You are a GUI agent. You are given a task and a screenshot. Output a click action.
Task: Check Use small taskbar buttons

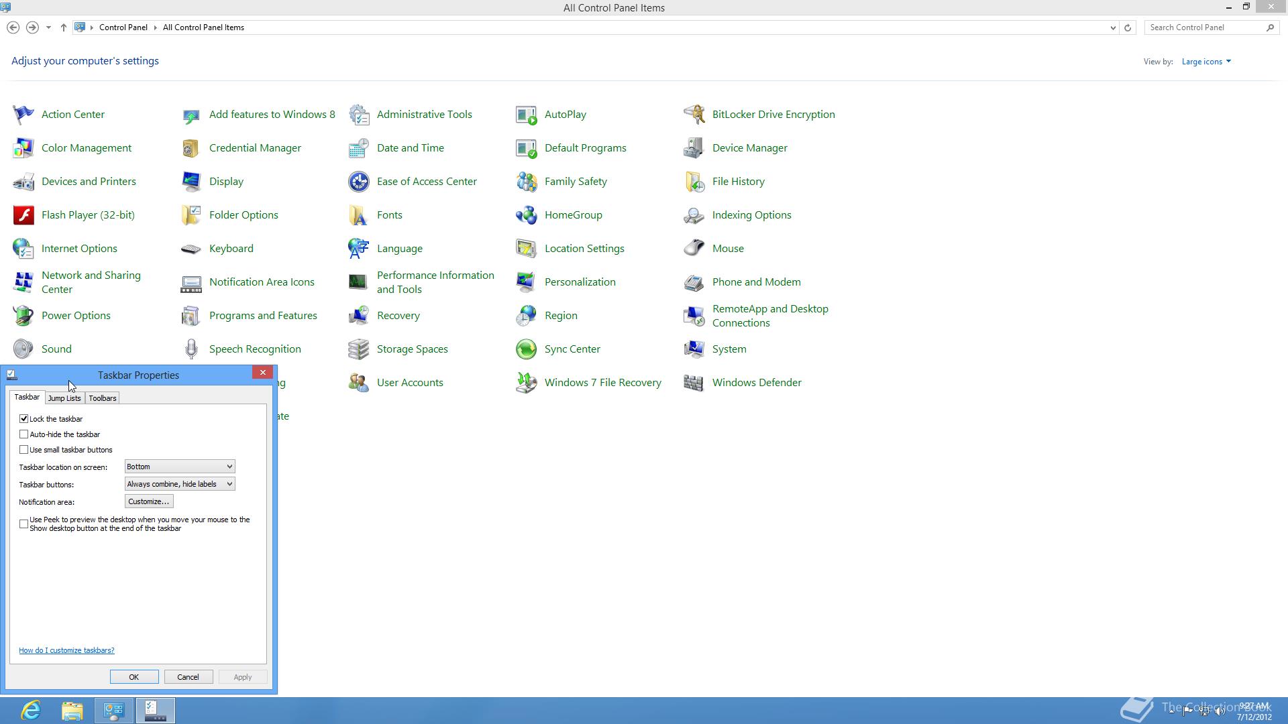pyautogui.click(x=24, y=450)
